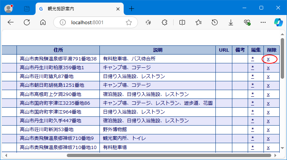Click the 説明 column header
The width and height of the screenshot is (287, 160).
(157, 50)
